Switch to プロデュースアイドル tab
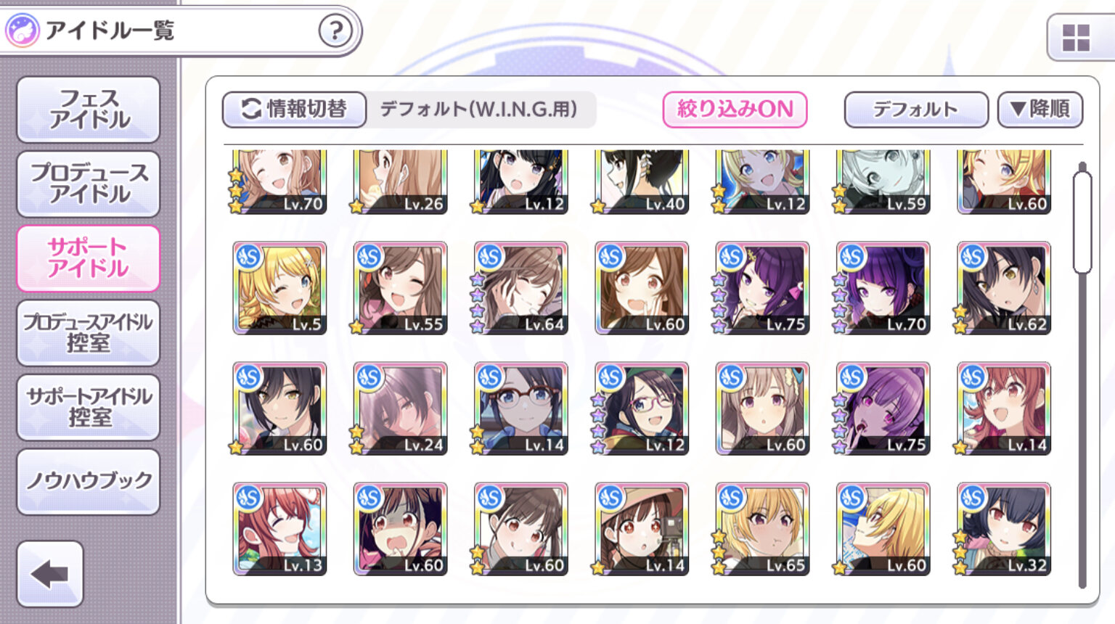Image resolution: width=1115 pixels, height=624 pixels. click(x=89, y=184)
